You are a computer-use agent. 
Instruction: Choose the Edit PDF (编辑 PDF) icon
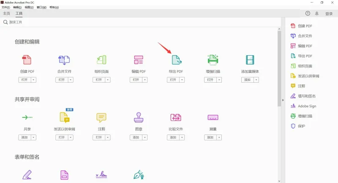139,60
